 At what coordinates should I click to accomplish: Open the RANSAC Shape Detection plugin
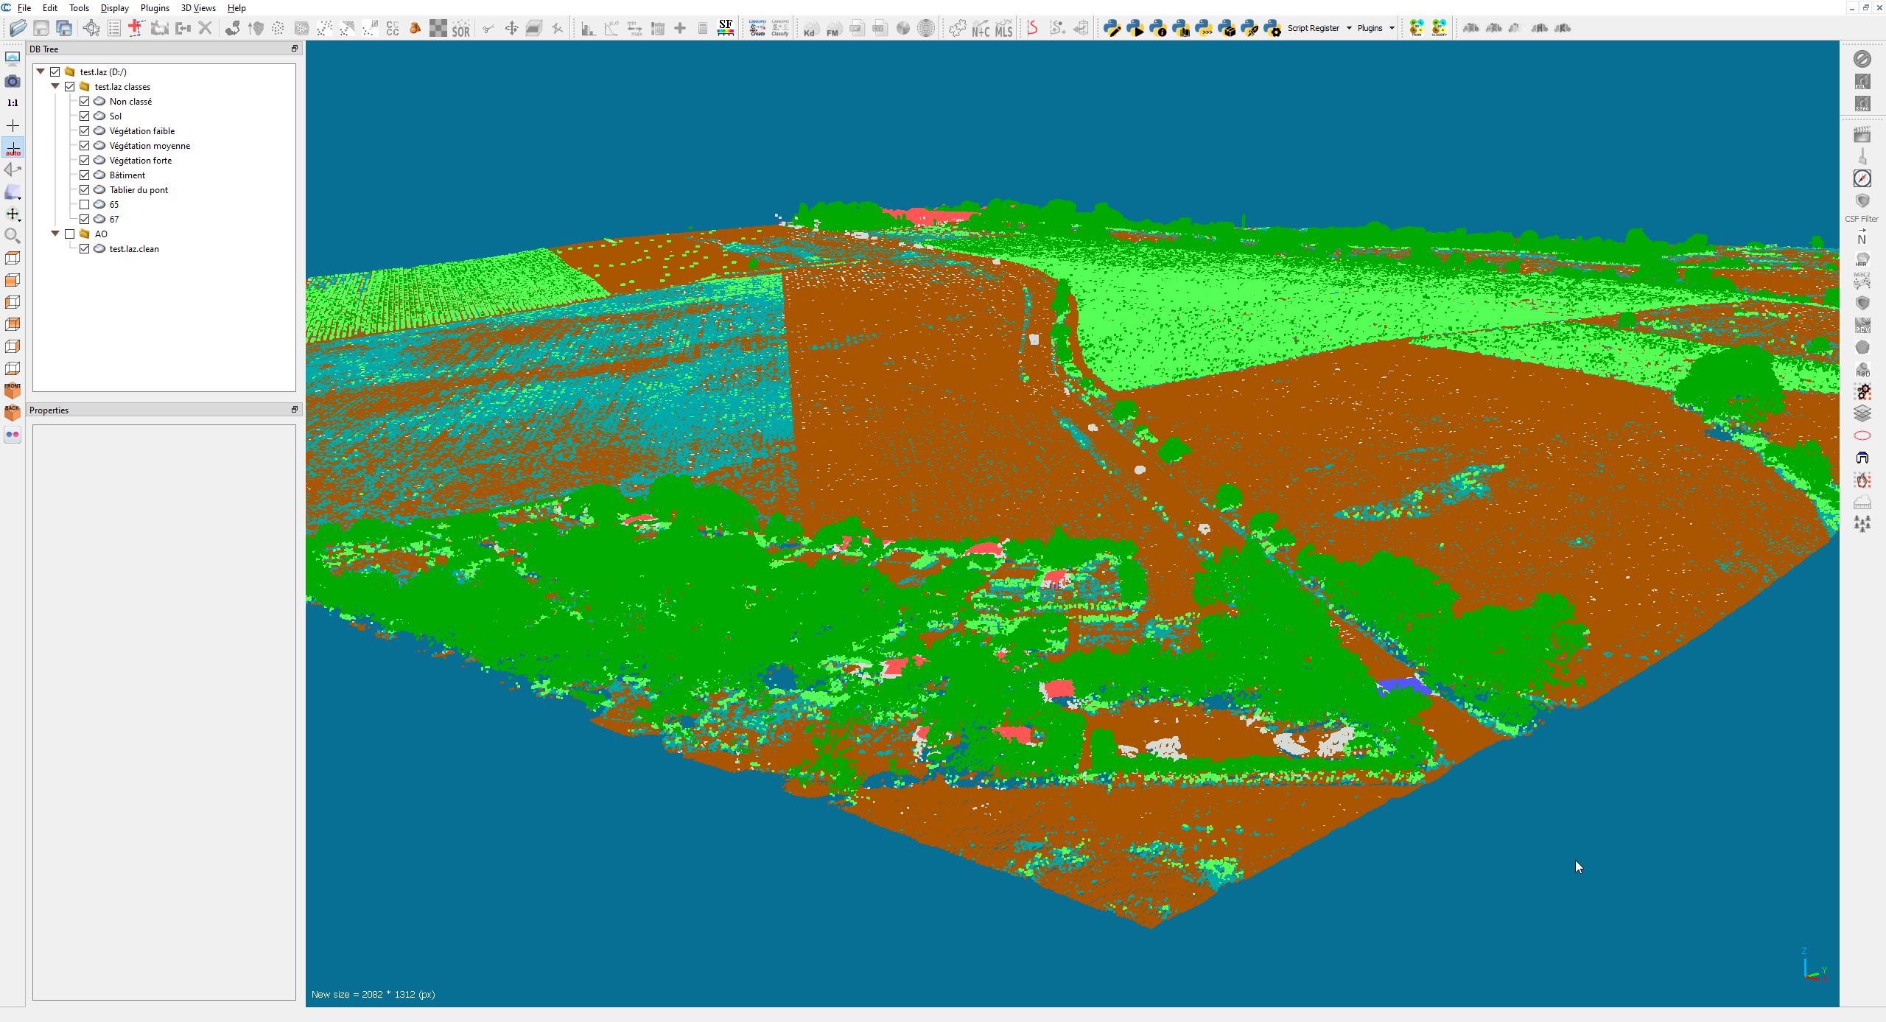(1862, 368)
